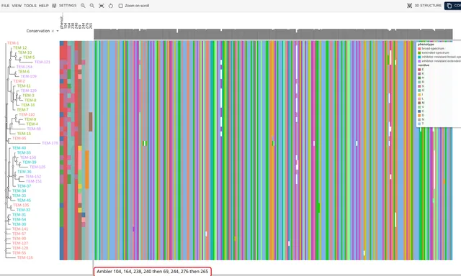This screenshot has width=461, height=276.
Task: Click the gray conservation bar chart track
Action: pyautogui.click(x=273, y=34)
